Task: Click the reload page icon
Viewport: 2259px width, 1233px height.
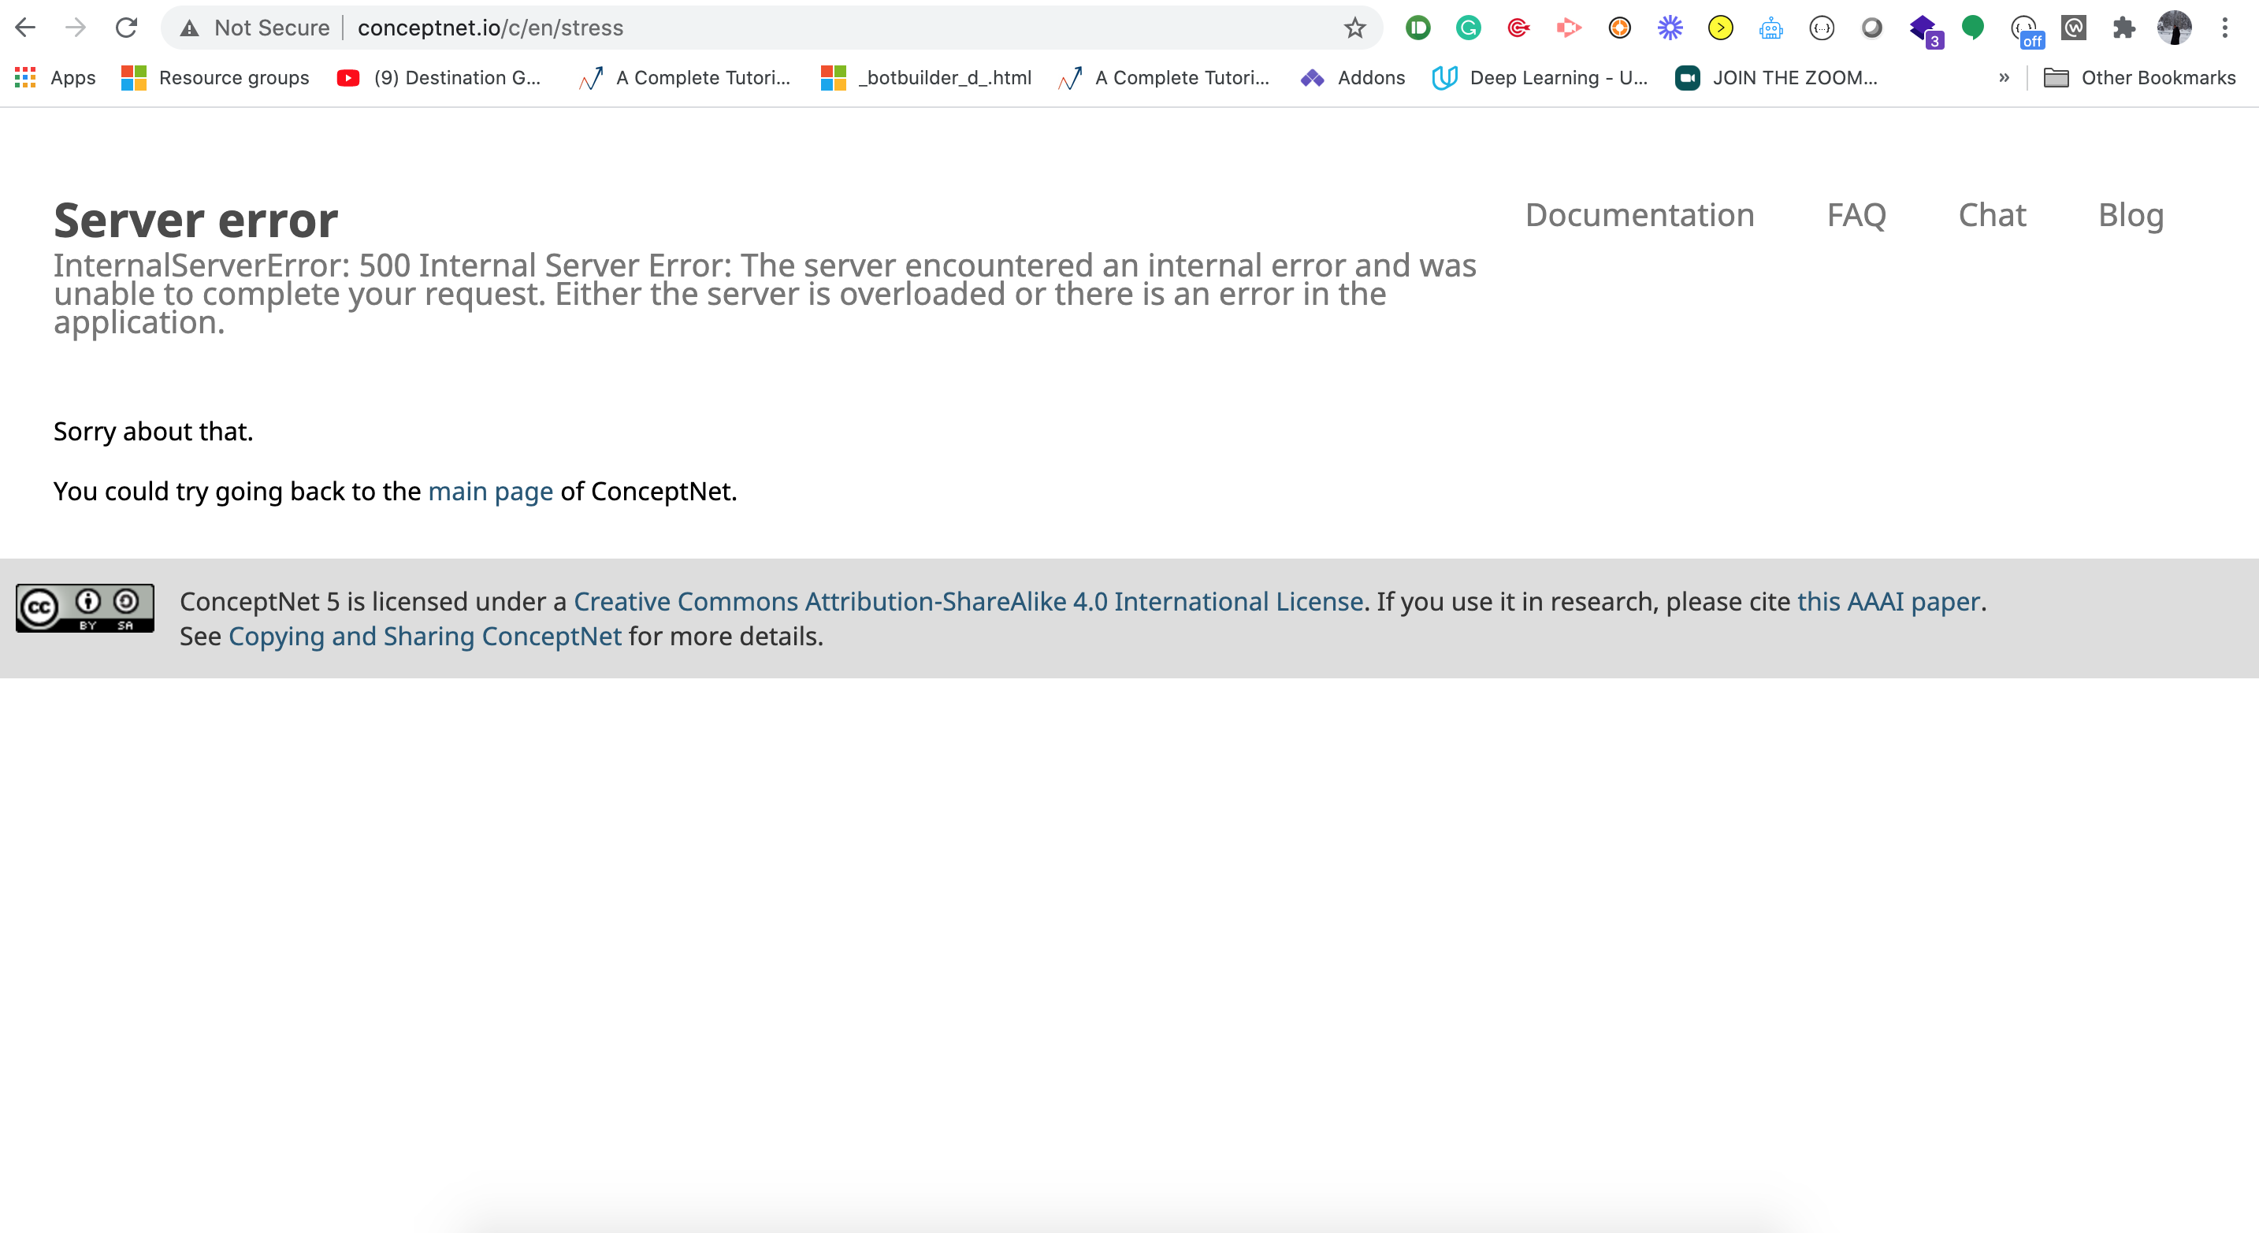Action: [x=126, y=28]
